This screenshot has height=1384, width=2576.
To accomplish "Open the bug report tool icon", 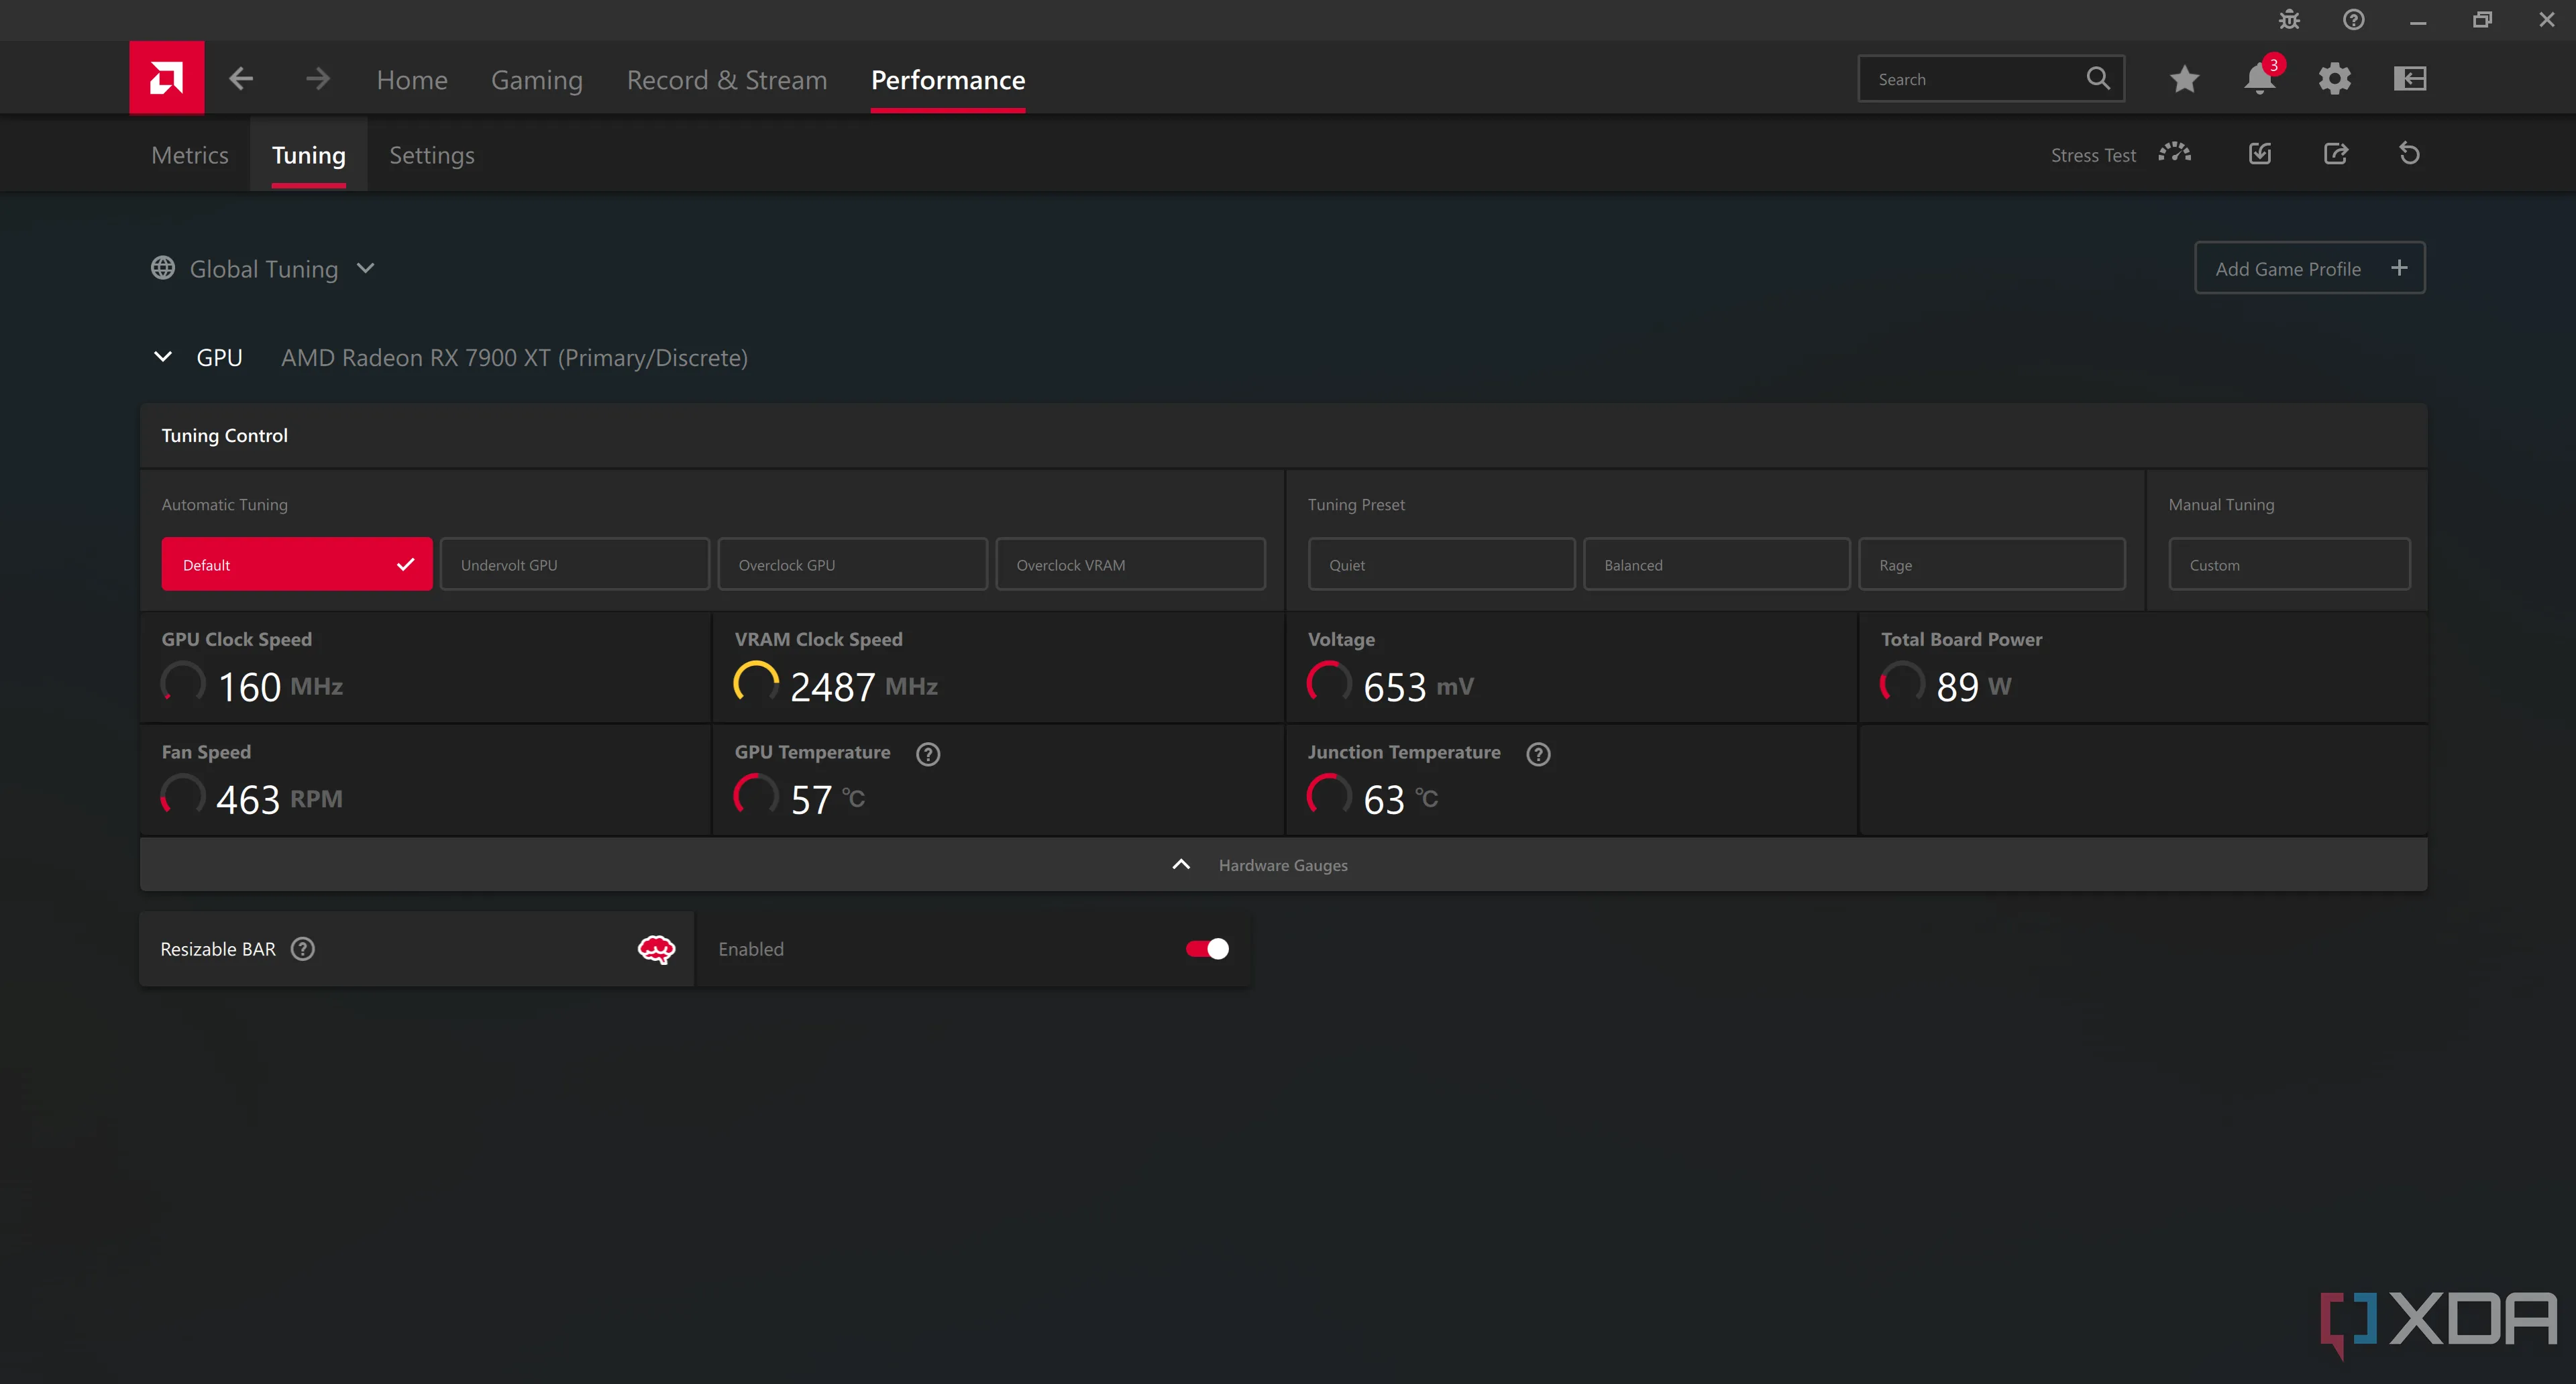I will [x=2289, y=20].
